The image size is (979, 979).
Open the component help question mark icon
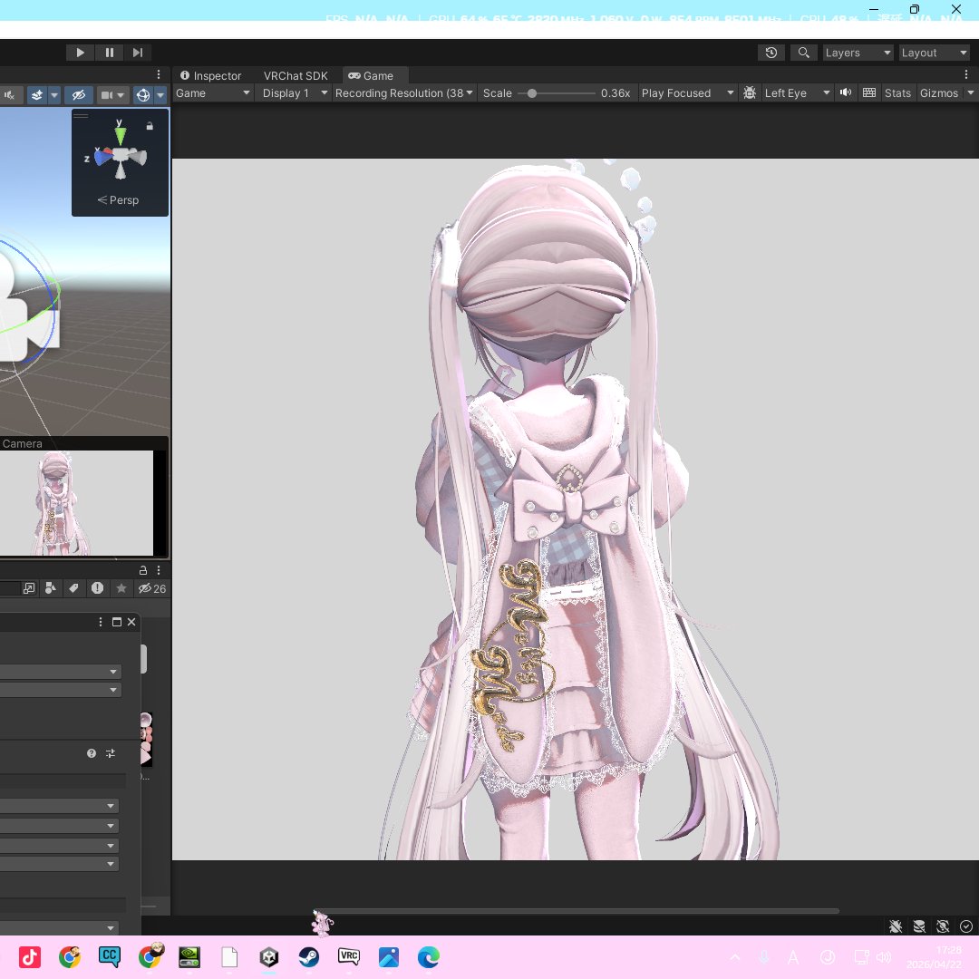pos(92,753)
